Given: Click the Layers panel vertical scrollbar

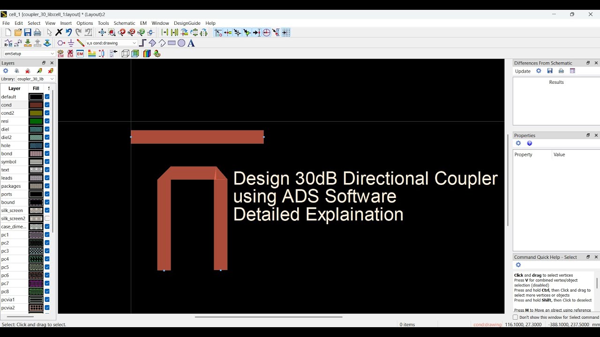Looking at the screenshot, I should point(53,161).
